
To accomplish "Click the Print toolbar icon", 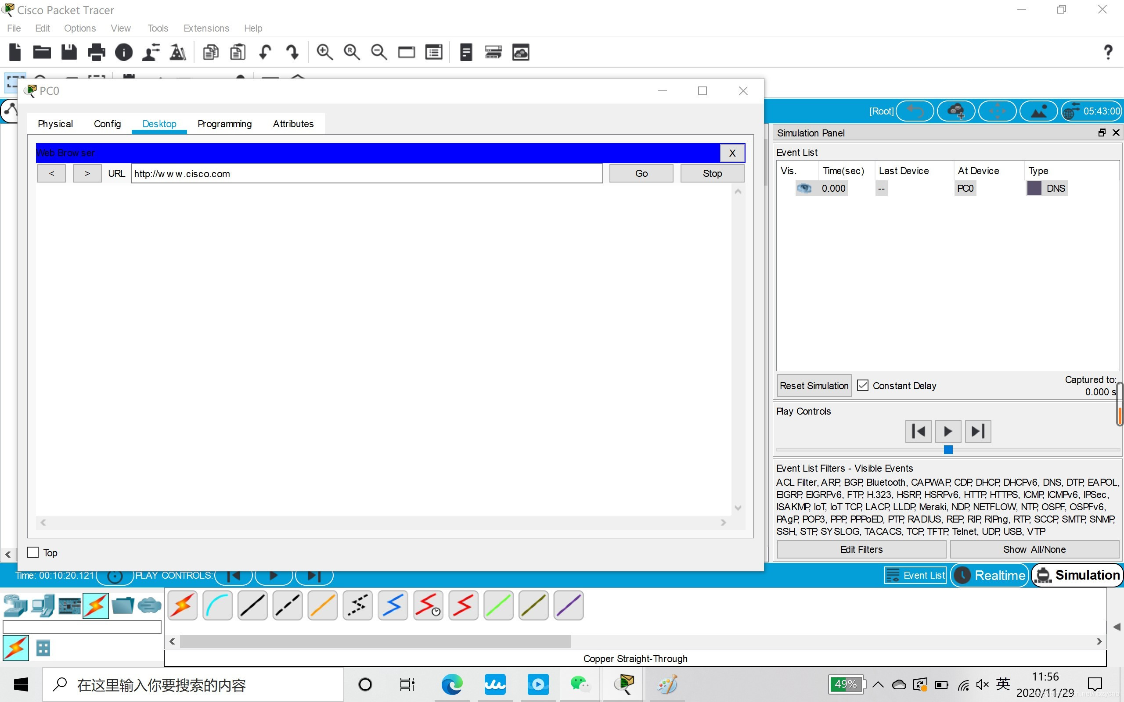I will [96, 53].
